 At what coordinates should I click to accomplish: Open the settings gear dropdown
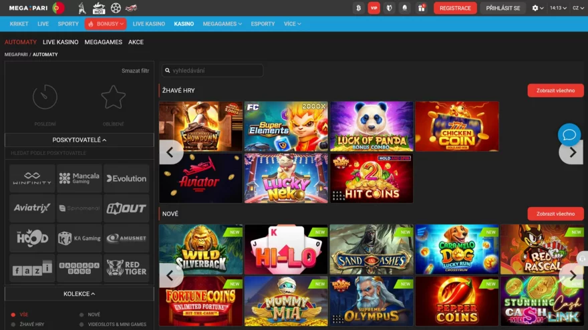click(537, 8)
